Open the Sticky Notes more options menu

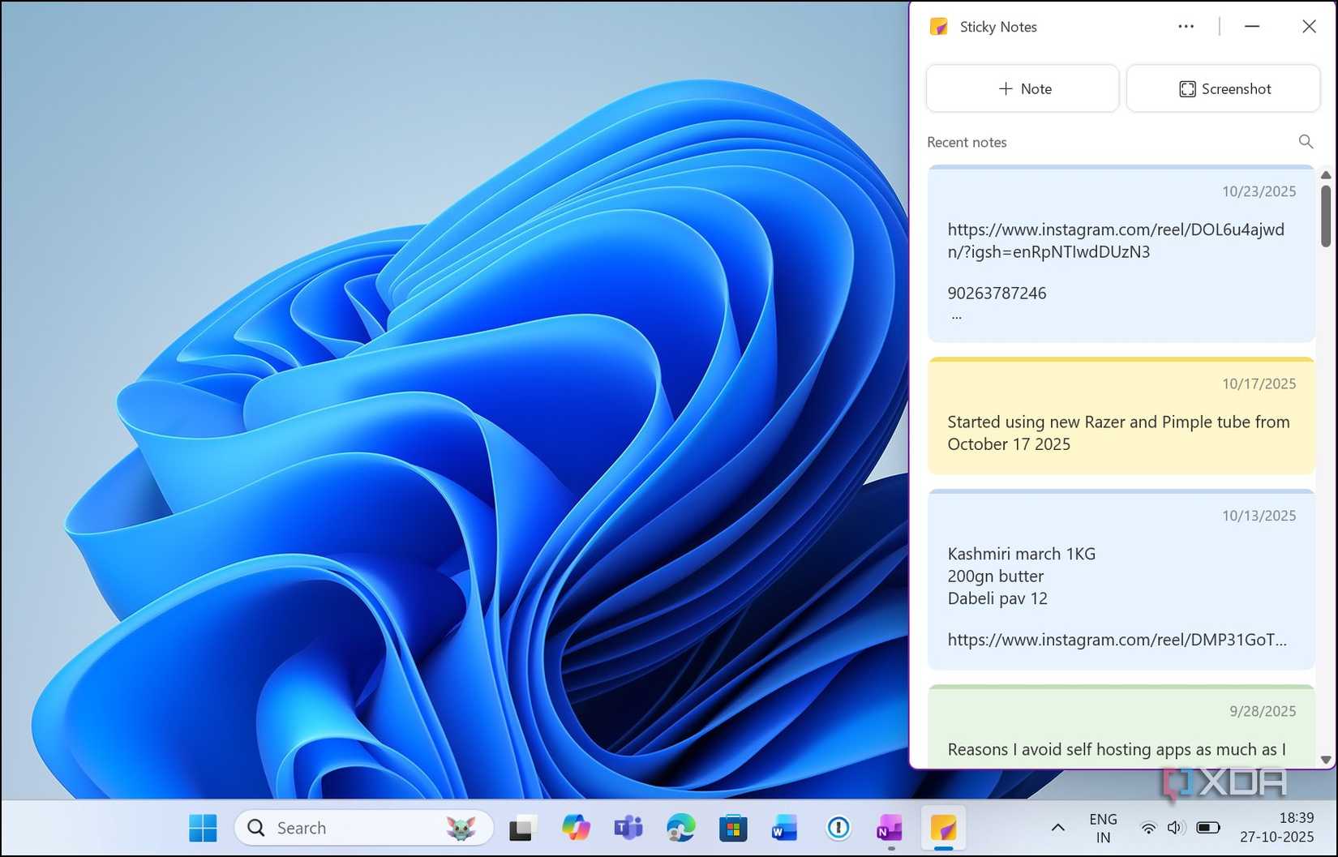(x=1186, y=26)
